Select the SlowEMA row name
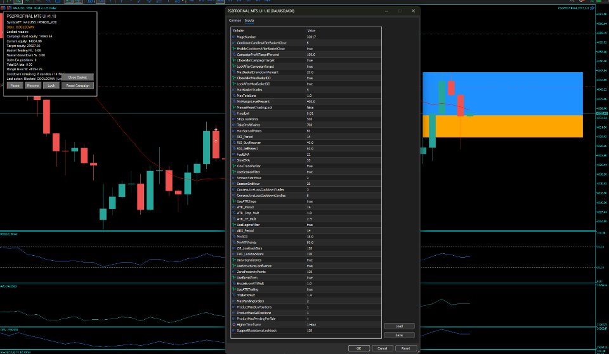This screenshot has height=354, width=609. (x=244, y=160)
